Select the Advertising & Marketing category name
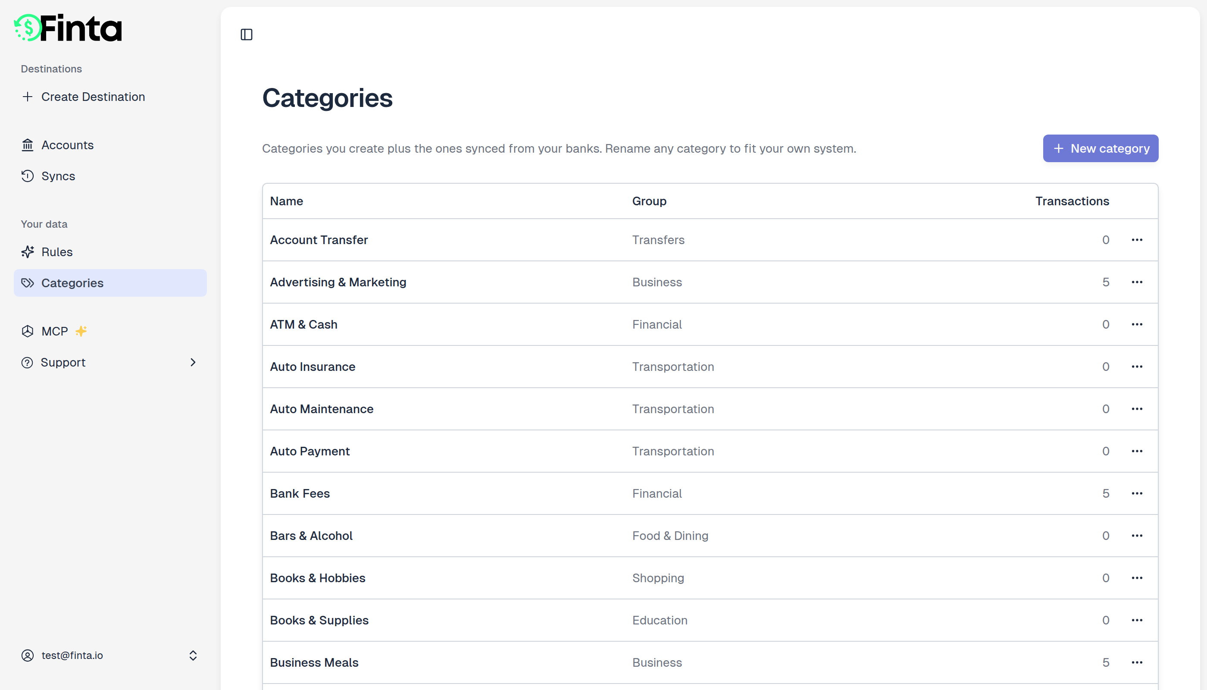 coord(338,282)
